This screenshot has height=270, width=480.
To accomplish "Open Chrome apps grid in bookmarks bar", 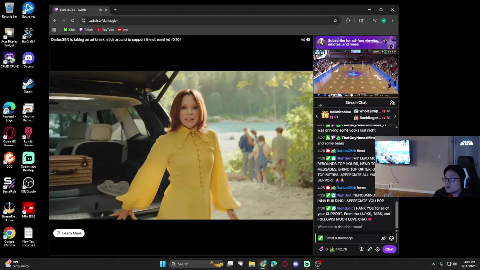I will tap(54, 30).
